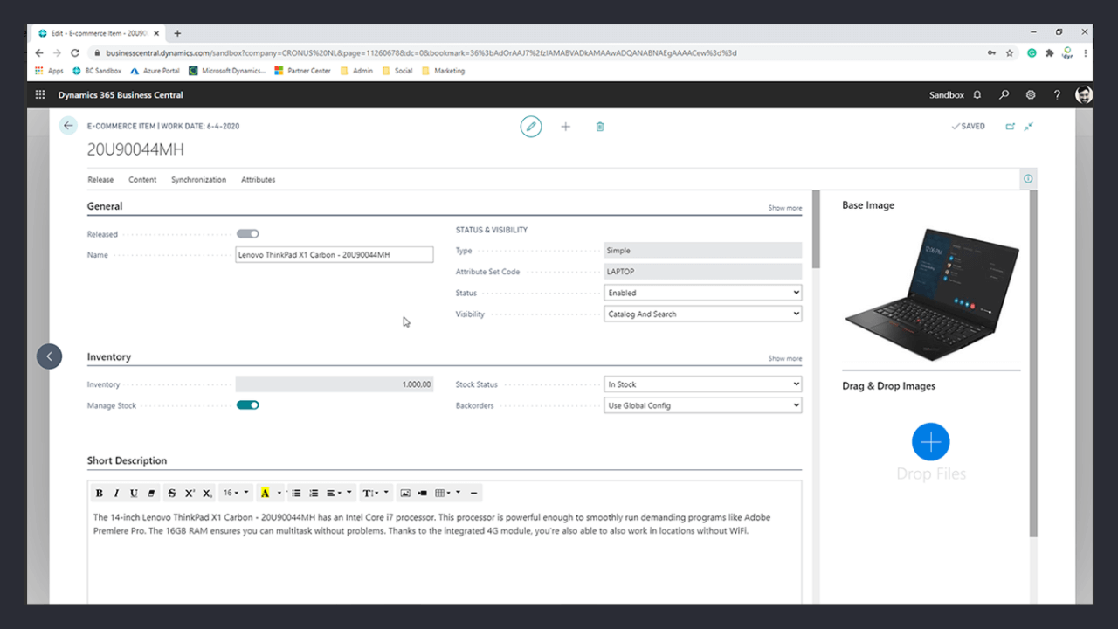Click into the Name input field

click(335, 255)
